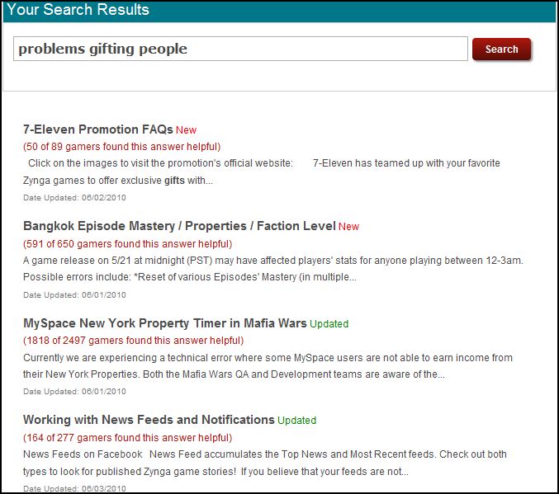Click the red 'New' tag beside 7-Eleven Promotion FAQs
Viewport: 559px width, 494px height.
(x=186, y=130)
